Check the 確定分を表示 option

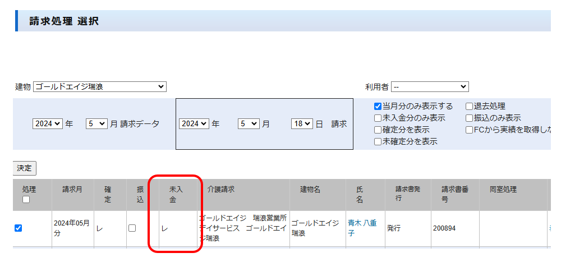point(378,130)
